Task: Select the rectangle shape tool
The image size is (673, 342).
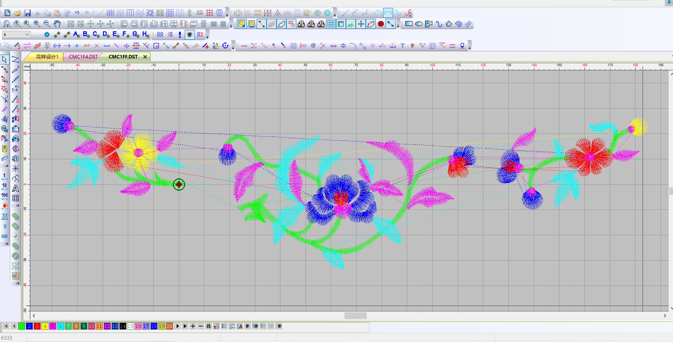Action: pyautogui.click(x=409, y=24)
